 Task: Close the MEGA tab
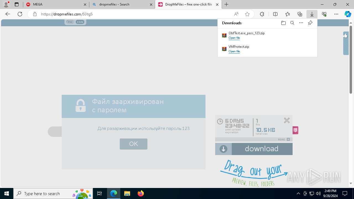coord(85,4)
